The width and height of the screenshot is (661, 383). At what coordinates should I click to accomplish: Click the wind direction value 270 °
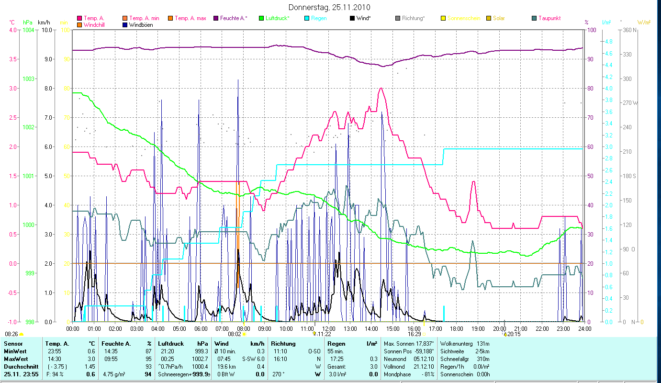tap(279, 374)
